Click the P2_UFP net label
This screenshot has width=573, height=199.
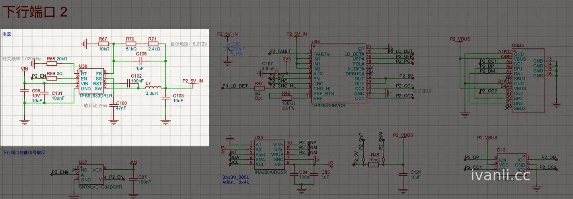pos(405,56)
